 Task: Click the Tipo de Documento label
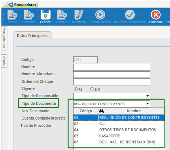[x=39, y=104]
